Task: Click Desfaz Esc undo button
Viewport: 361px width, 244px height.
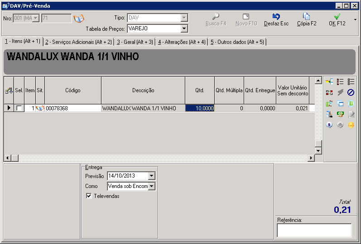Action: pyautogui.click(x=276, y=20)
